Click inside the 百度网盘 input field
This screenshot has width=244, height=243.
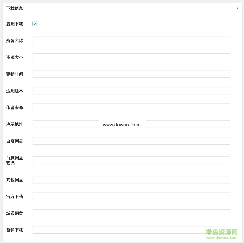point(131,141)
